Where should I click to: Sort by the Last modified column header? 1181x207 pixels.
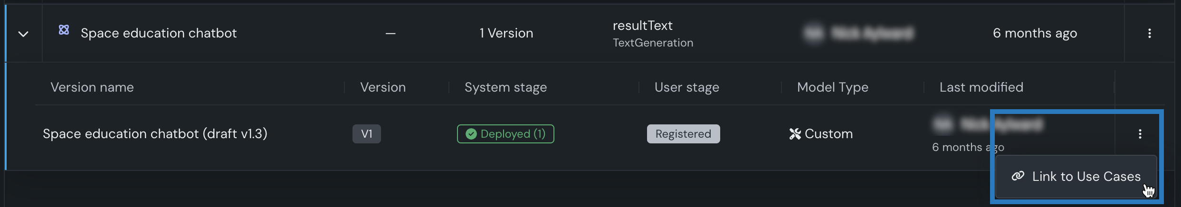point(981,87)
